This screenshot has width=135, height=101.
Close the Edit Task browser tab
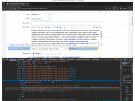click(27, 4)
